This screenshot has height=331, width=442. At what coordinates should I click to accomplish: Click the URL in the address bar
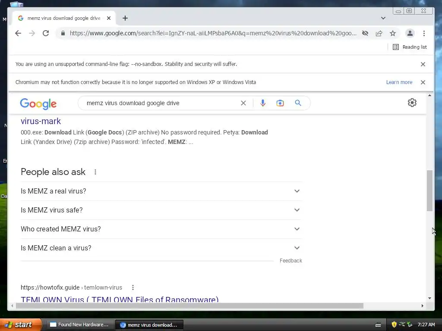213,33
